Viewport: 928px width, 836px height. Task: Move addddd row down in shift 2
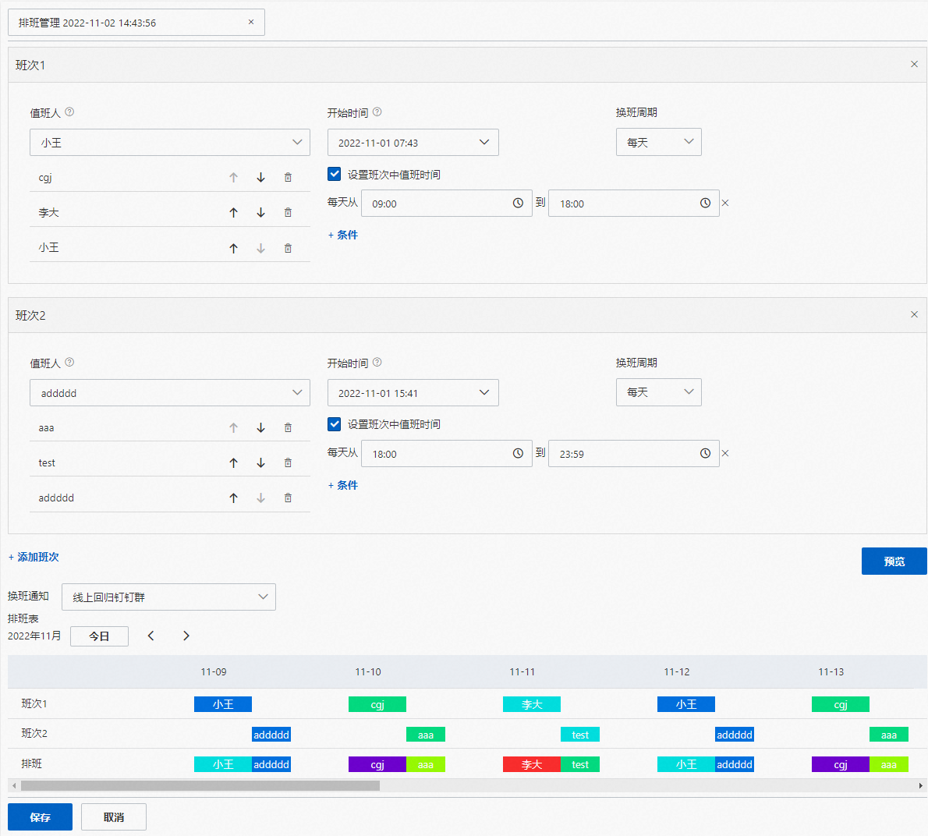pyautogui.click(x=260, y=498)
